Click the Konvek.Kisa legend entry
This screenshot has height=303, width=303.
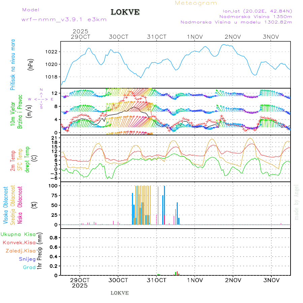(19, 242)
